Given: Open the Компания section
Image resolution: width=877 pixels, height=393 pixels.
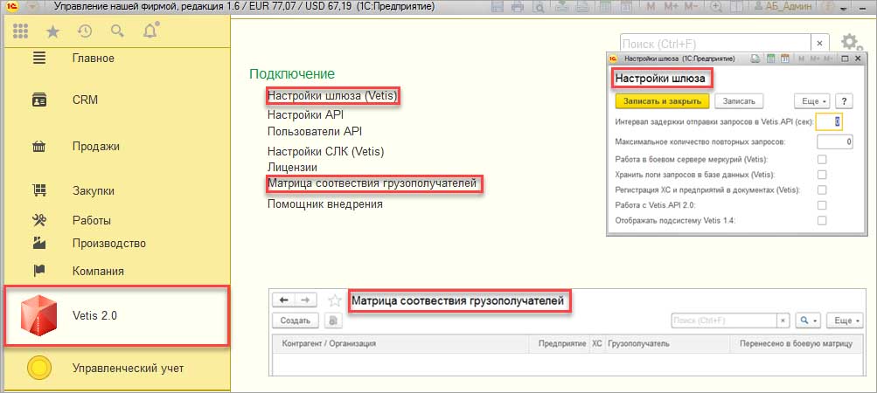Looking at the screenshot, I should (98, 271).
